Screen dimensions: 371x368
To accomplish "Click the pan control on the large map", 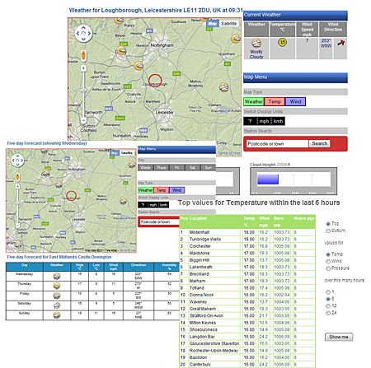I will point(83,34).
